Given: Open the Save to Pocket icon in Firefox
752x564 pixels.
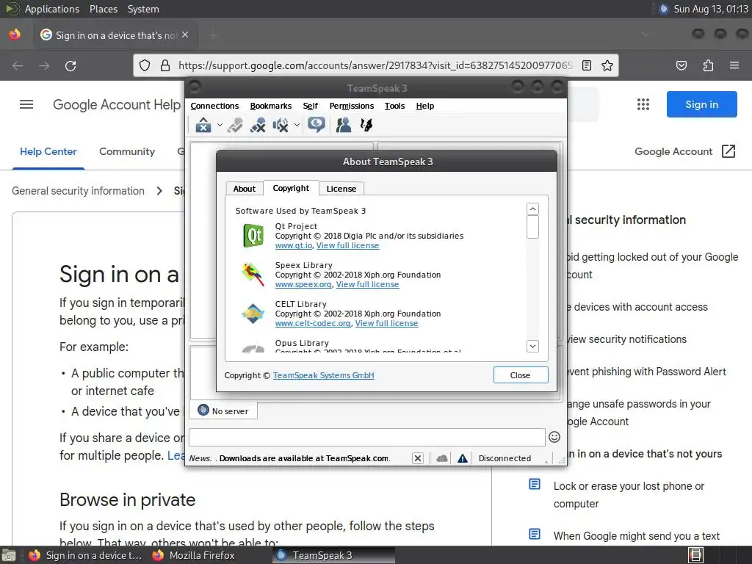Looking at the screenshot, I should coord(681,65).
